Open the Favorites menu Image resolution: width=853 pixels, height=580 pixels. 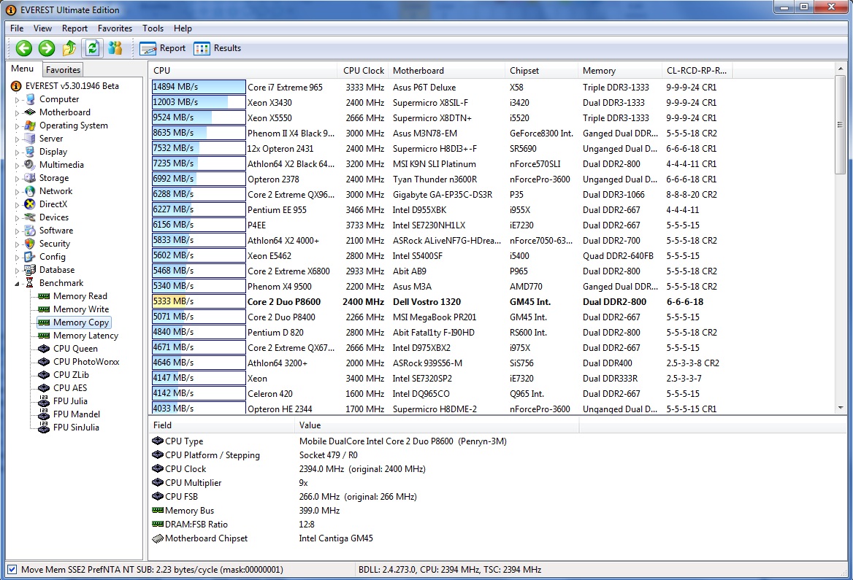coord(115,28)
